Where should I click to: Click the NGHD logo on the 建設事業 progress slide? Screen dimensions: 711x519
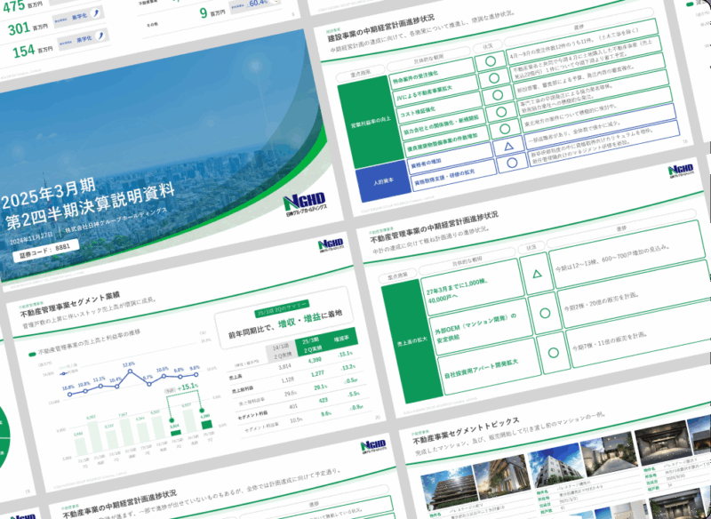pos(678,169)
